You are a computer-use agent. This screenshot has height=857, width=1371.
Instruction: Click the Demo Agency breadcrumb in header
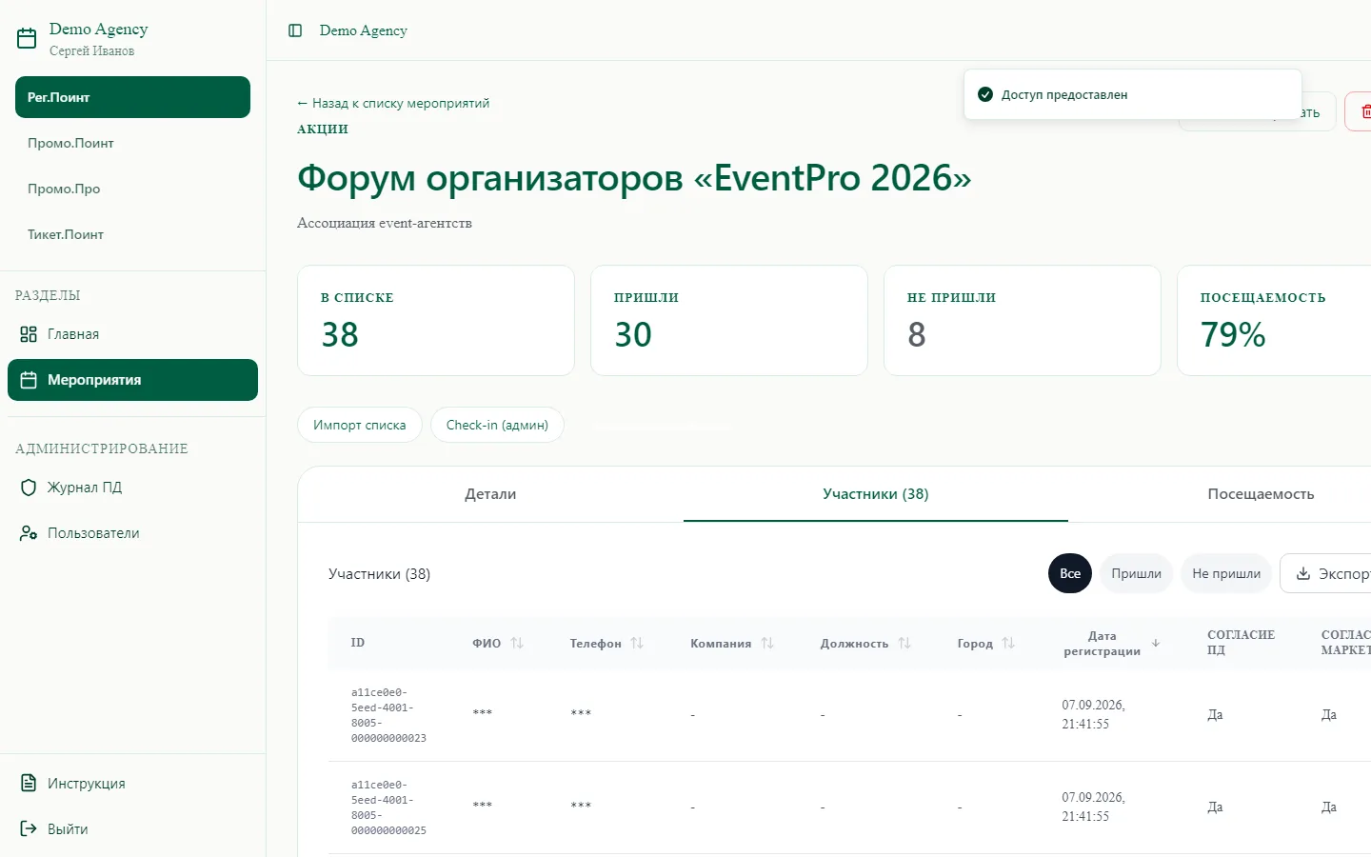(x=364, y=30)
